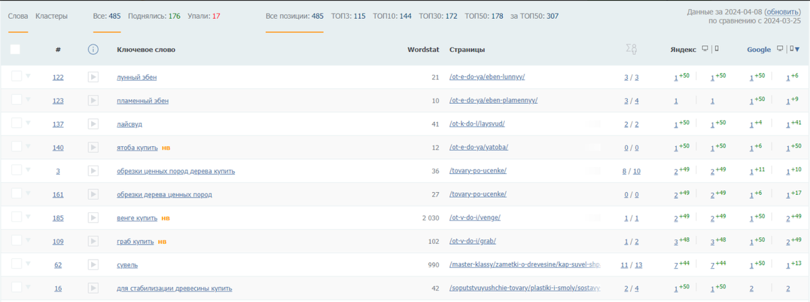Image resolution: width=810 pixels, height=302 pixels.
Task: Open /tovary-po-ucenke/ page link in row 3
Action: 477,171
